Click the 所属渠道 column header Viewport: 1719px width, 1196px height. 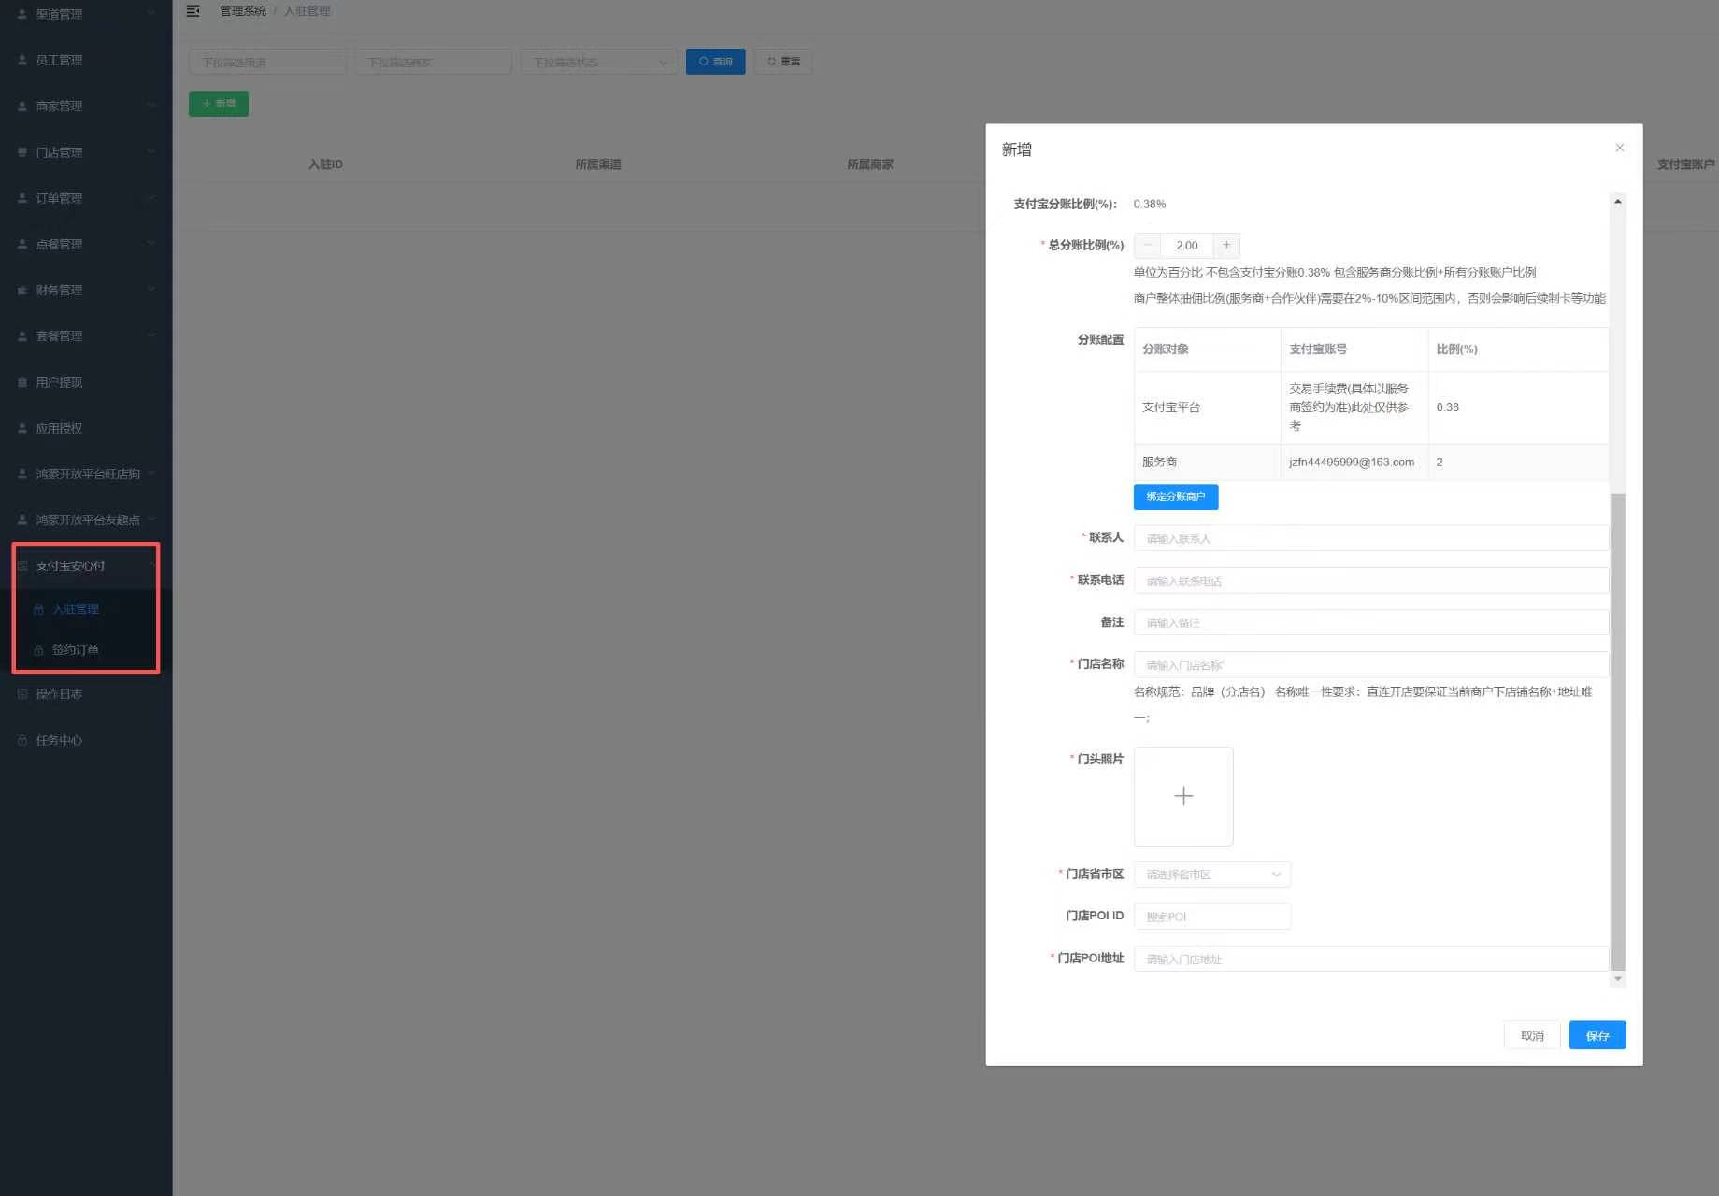point(598,164)
